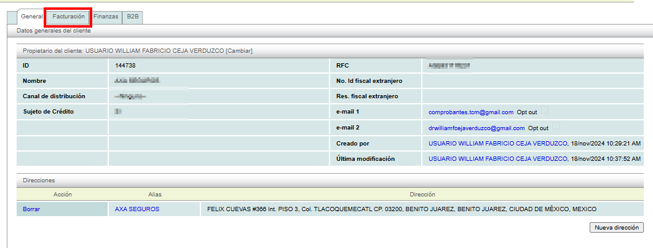This screenshot has height=248, width=653.
Task: Click the FELIX CUEVAS #366 address text
Action: 401,209
